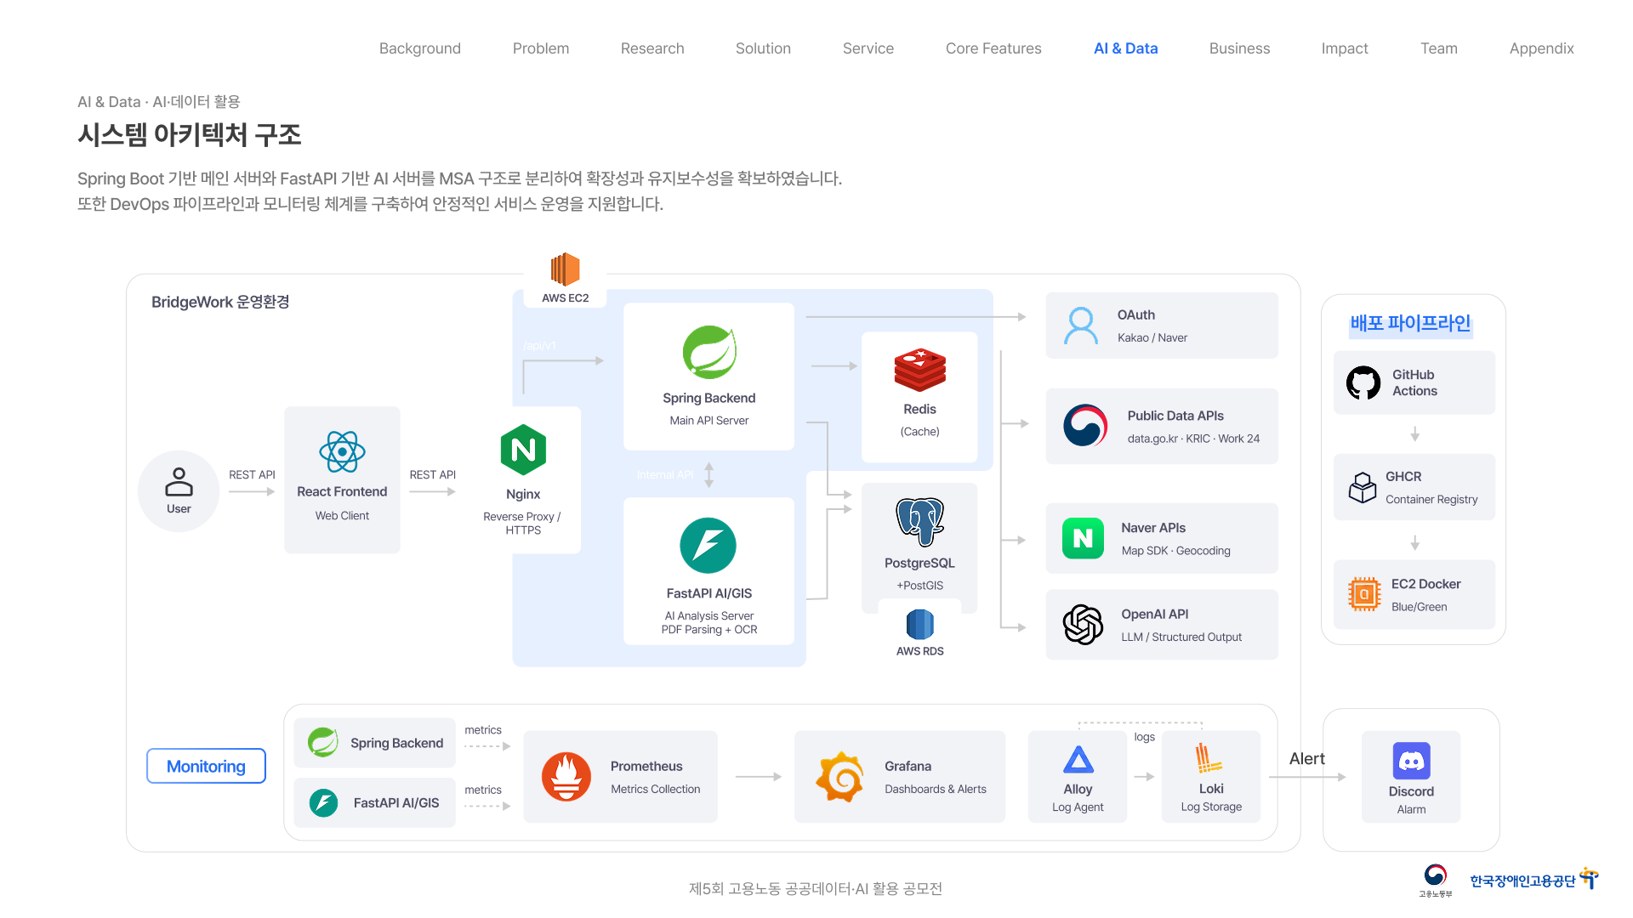Image resolution: width=1633 pixels, height=918 pixels.
Task: Click the Alloy blue triangle icon
Action: pos(1078,759)
